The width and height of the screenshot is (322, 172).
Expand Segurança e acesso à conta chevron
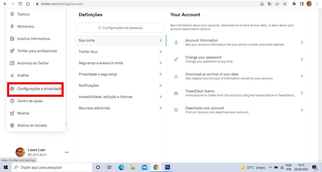point(161,63)
